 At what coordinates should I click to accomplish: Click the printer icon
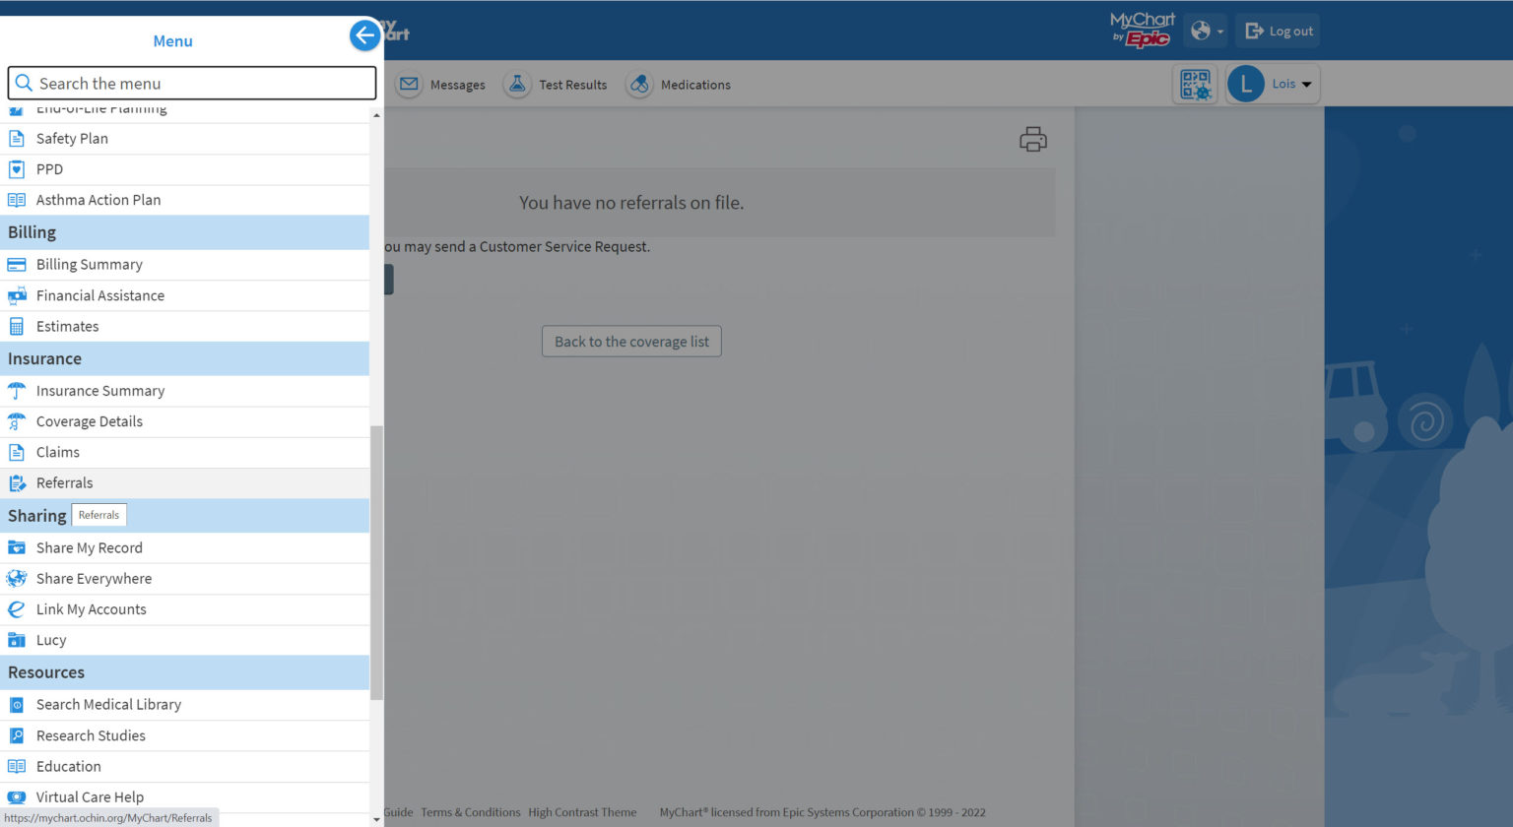1032,140
